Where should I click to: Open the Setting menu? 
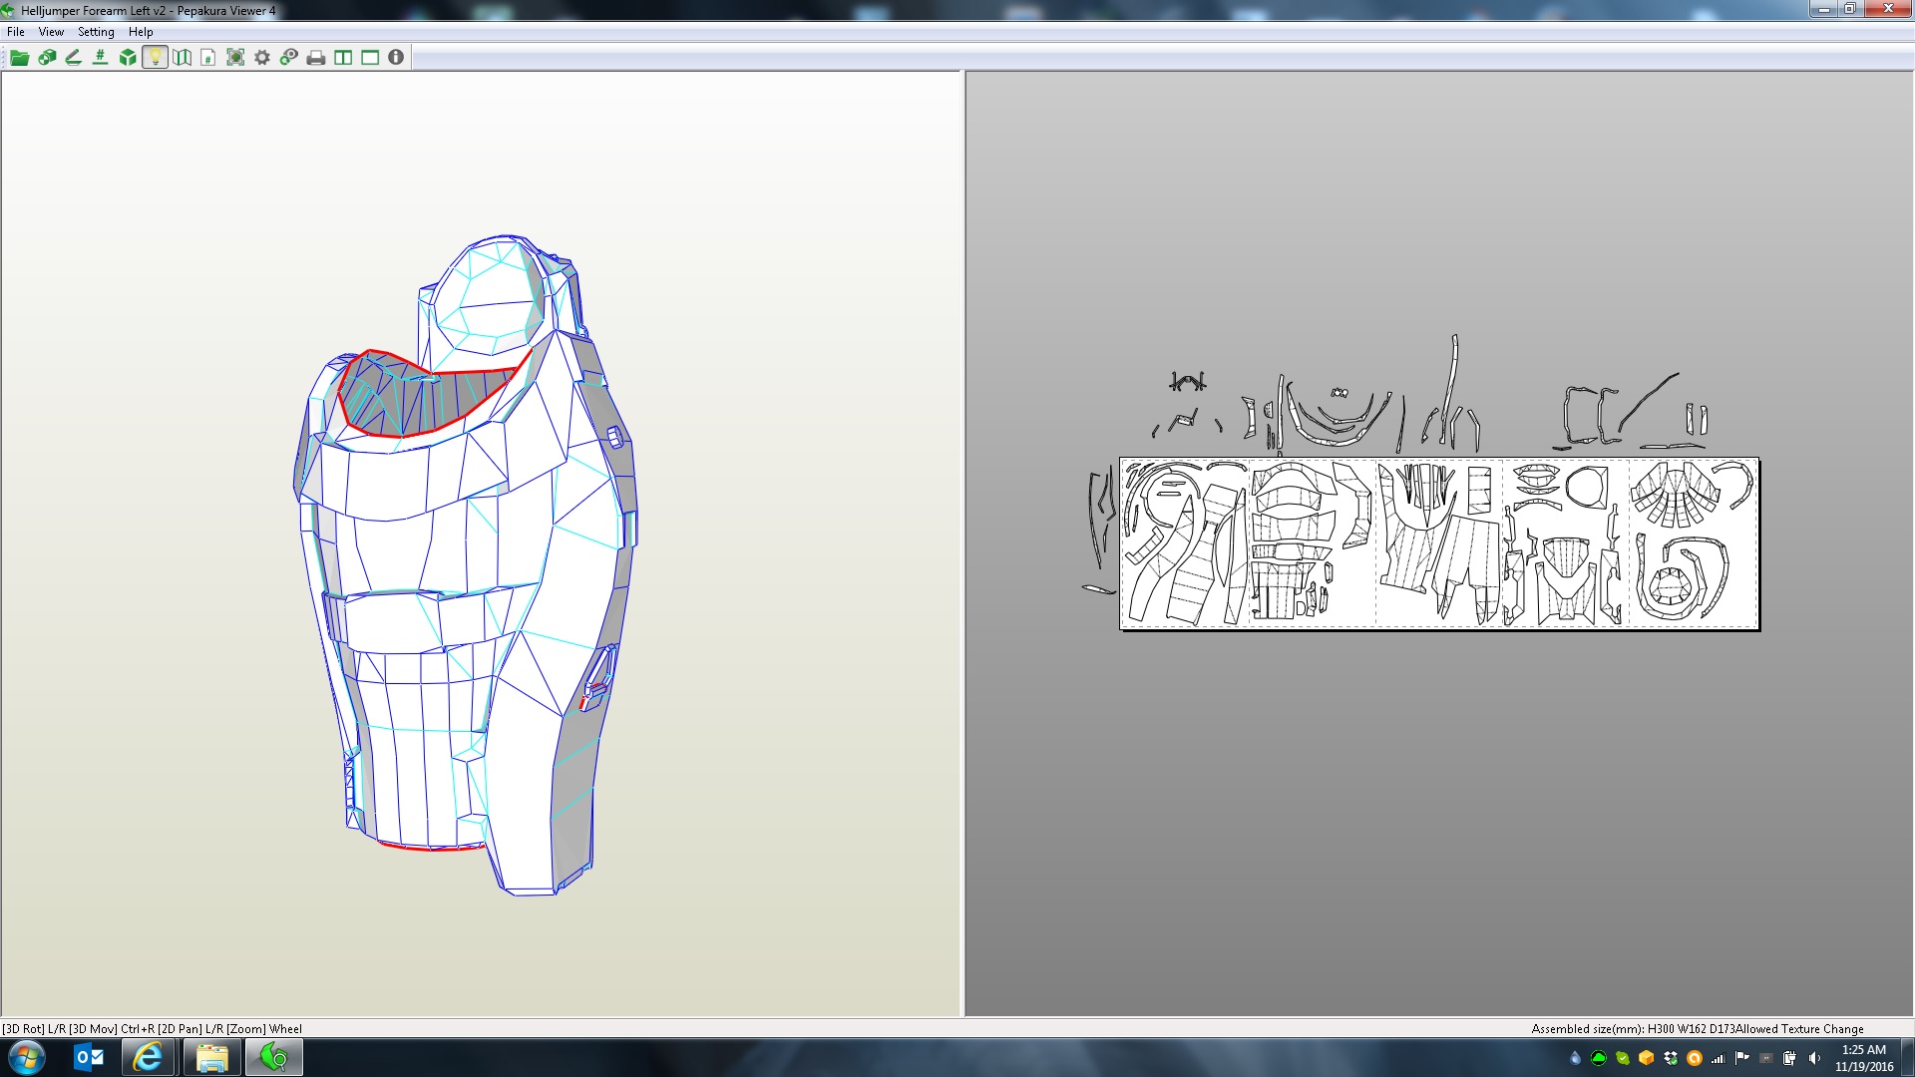tap(96, 32)
